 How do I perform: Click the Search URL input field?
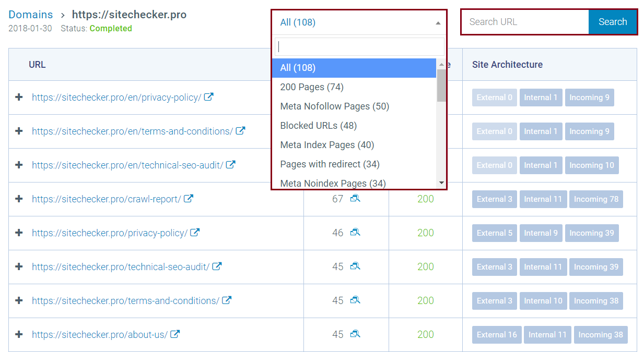click(525, 22)
